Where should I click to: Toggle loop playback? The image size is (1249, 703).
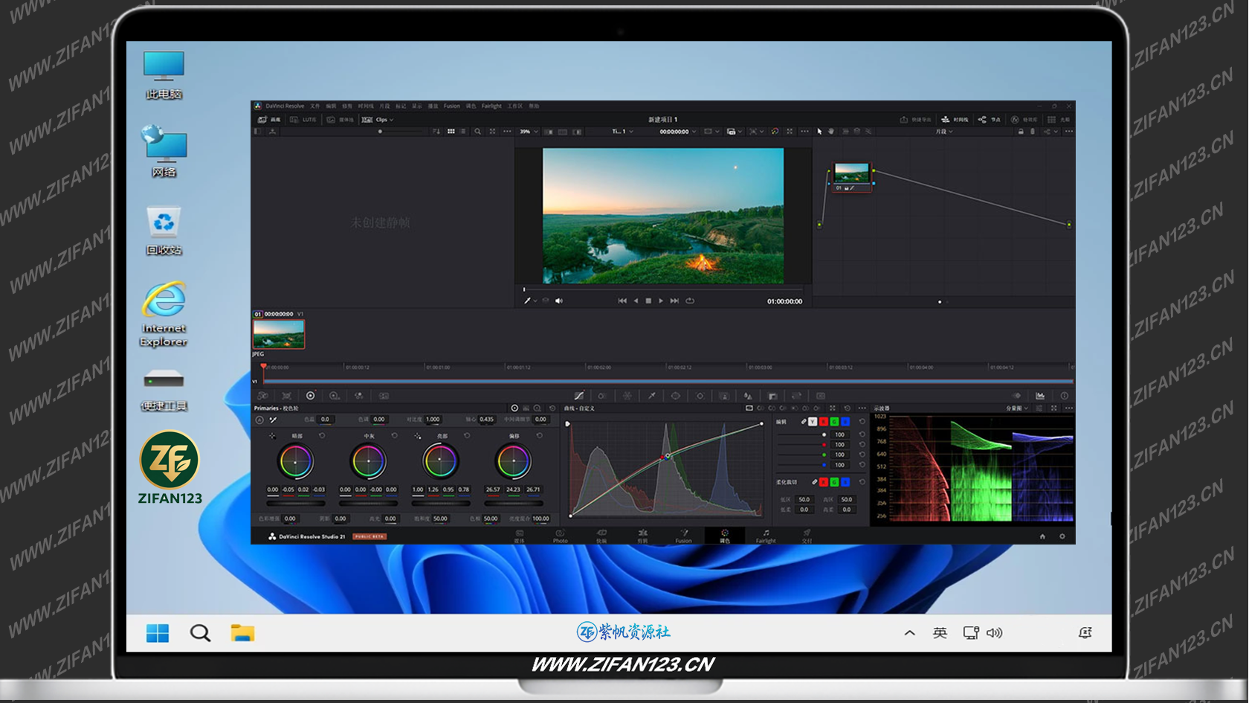point(690,301)
